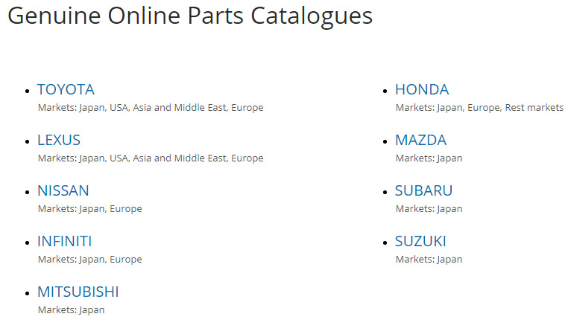Go to the MITSUBISHI catalogue

[x=78, y=292]
